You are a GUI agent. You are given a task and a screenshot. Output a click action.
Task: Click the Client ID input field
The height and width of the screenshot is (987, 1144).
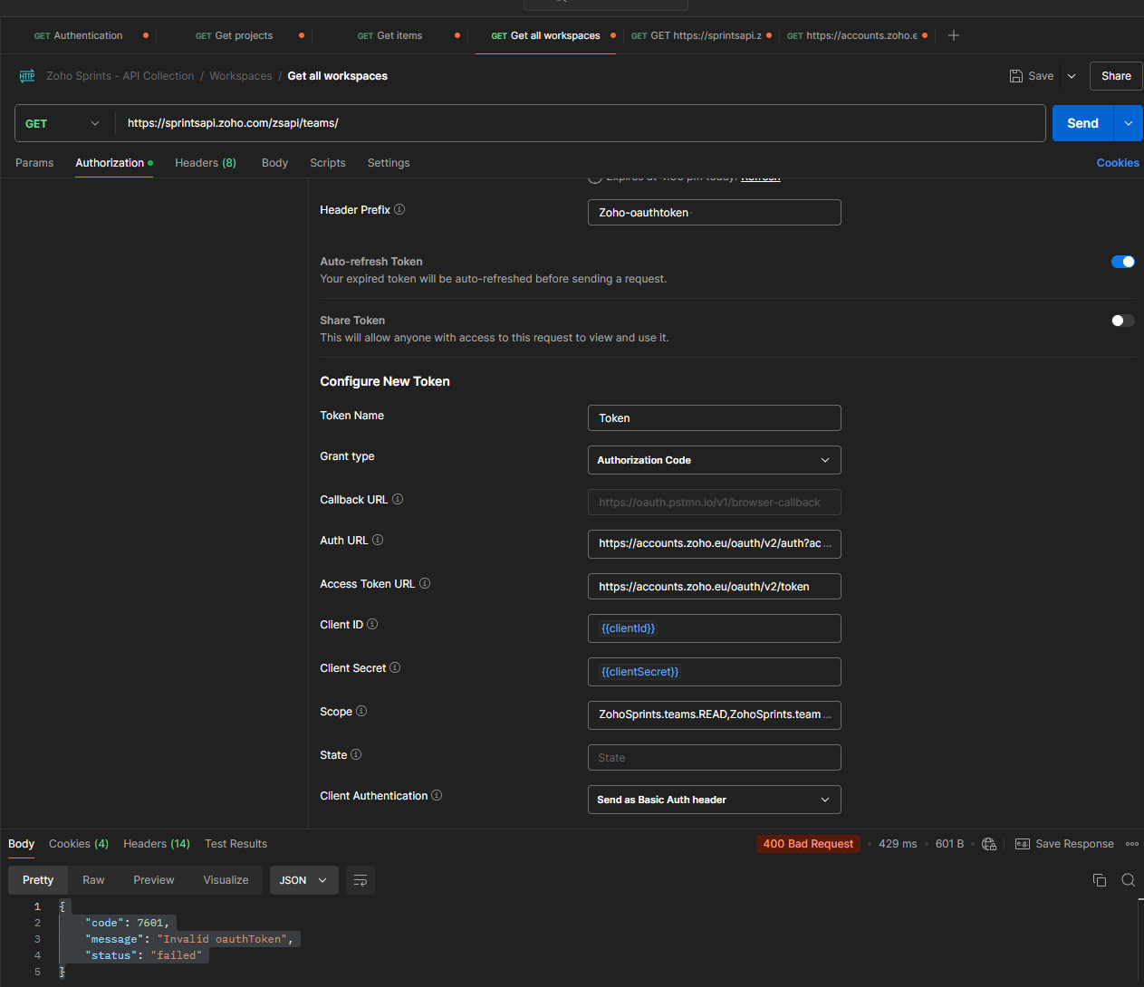(x=715, y=628)
